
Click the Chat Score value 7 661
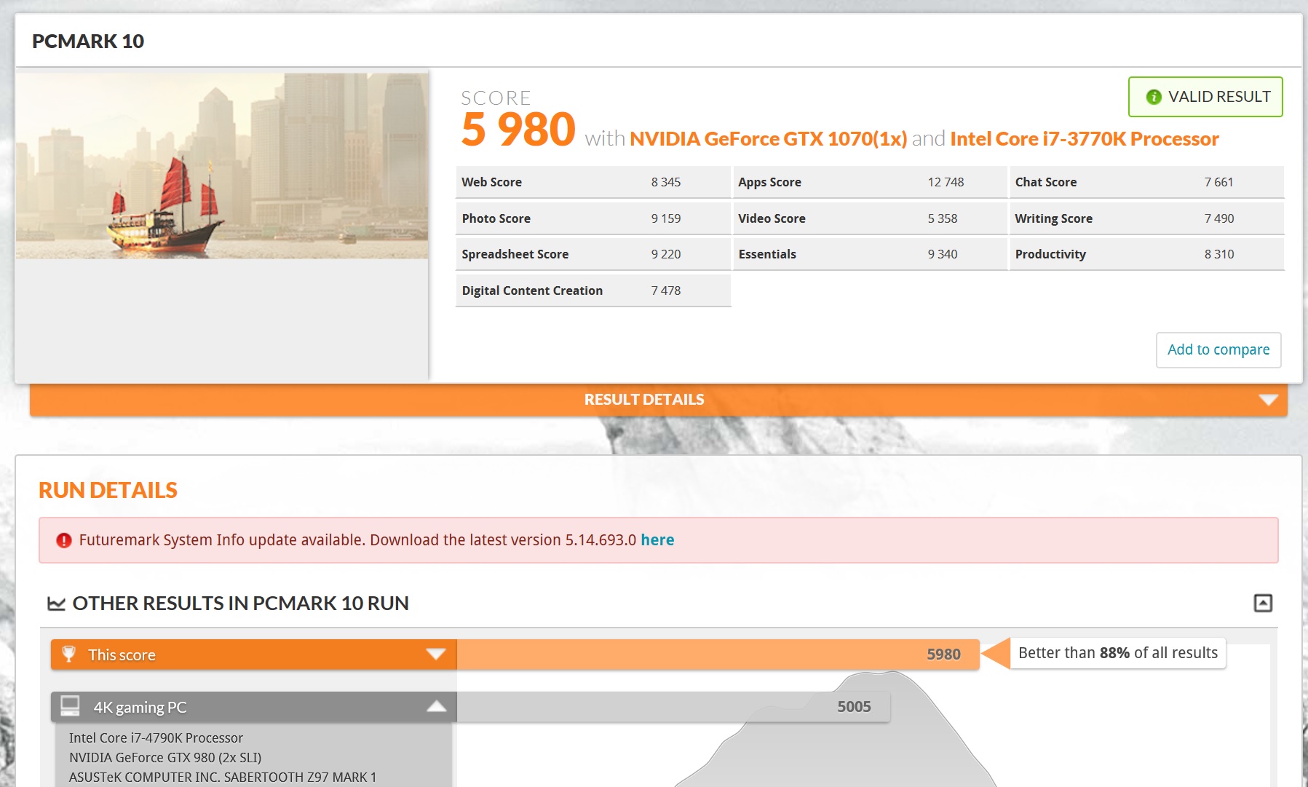1219,182
